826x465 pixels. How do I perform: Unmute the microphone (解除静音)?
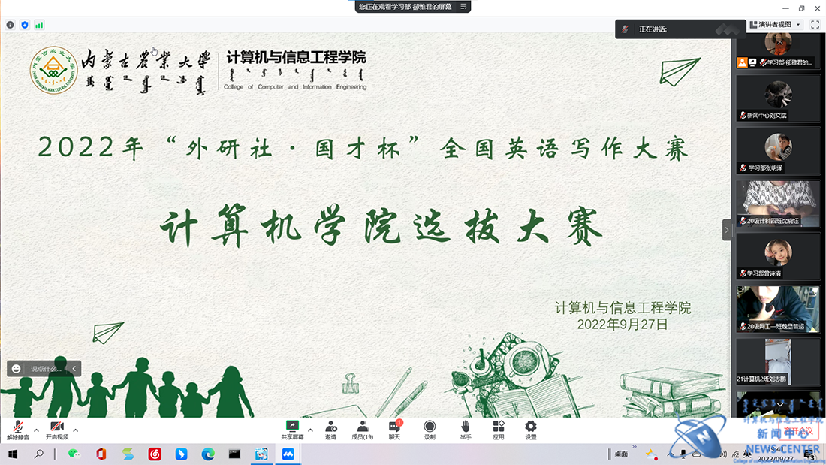click(17, 430)
